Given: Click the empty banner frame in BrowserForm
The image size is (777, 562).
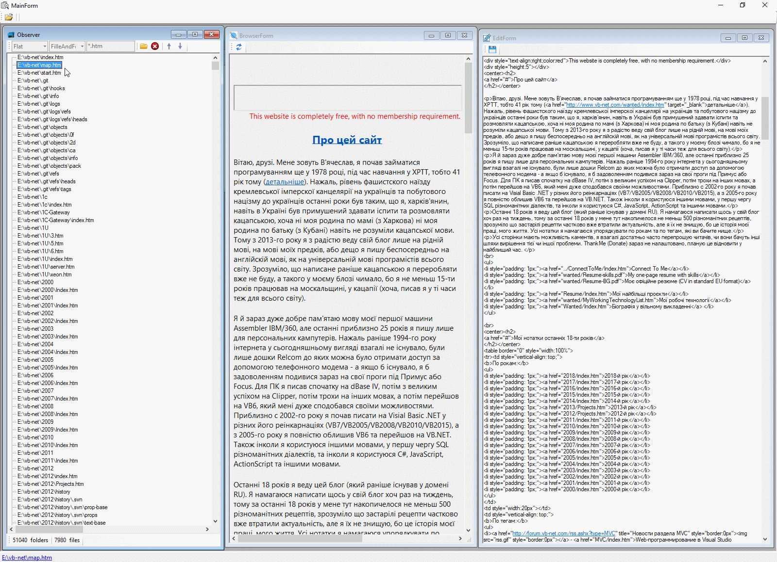Looking at the screenshot, I should (x=347, y=98).
